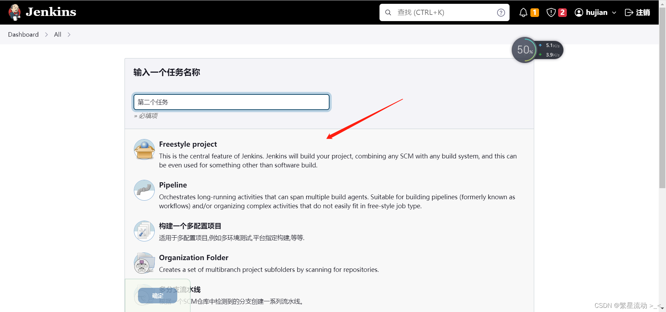Image resolution: width=666 pixels, height=312 pixels.
Task: Select the Organization Folder icon
Action: click(144, 263)
